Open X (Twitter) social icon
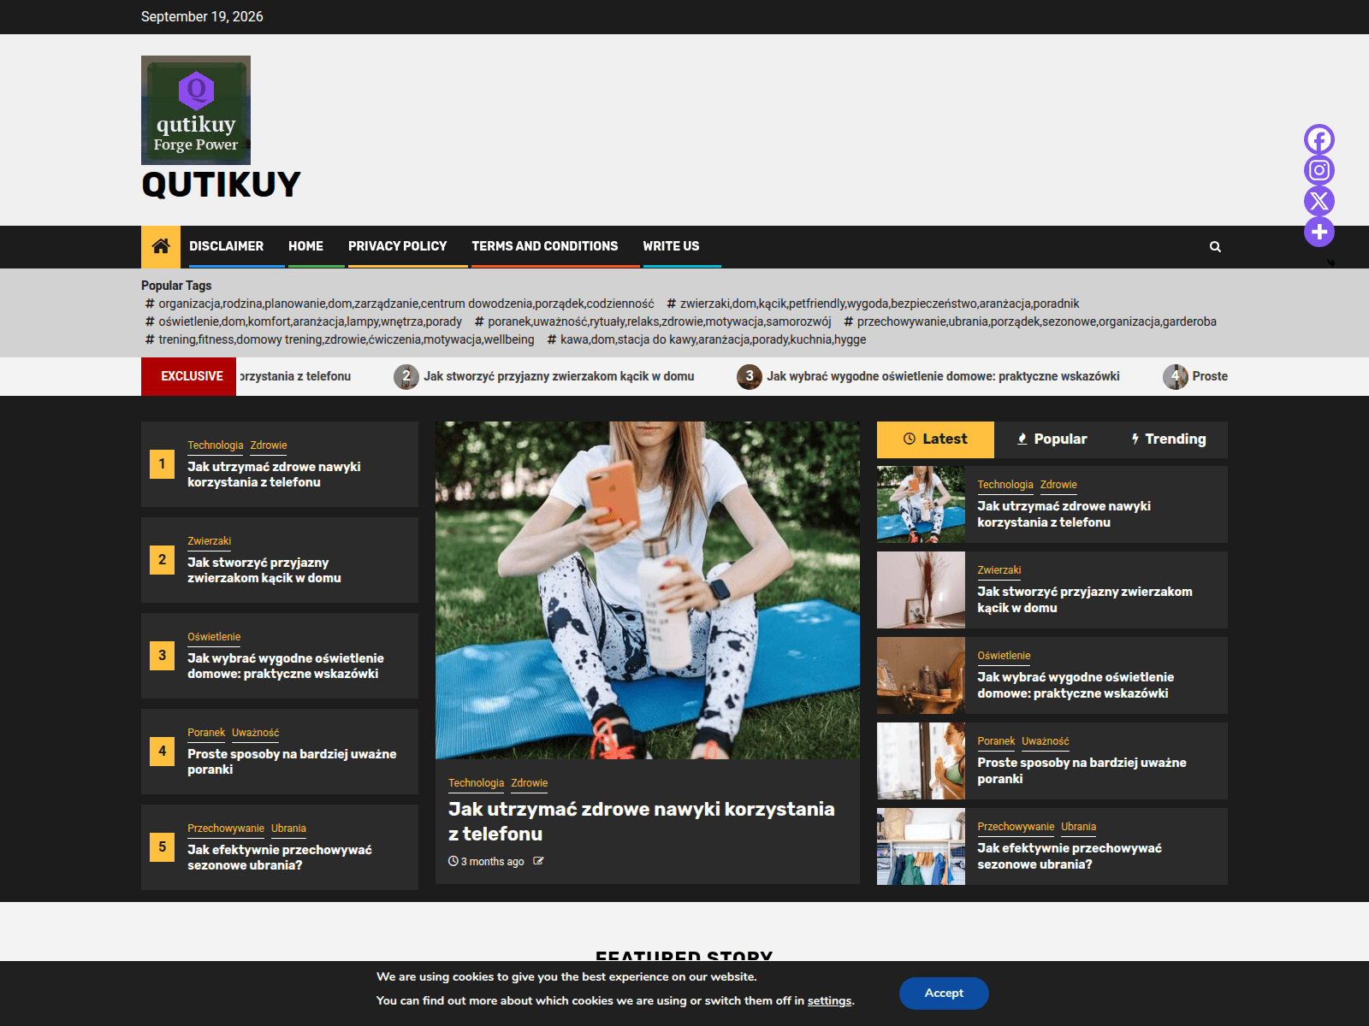The width and height of the screenshot is (1369, 1026). (1319, 201)
